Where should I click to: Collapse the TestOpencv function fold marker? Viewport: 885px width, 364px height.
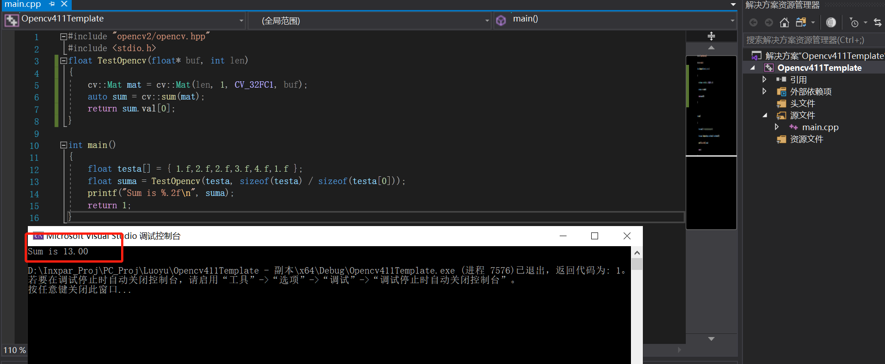[64, 61]
